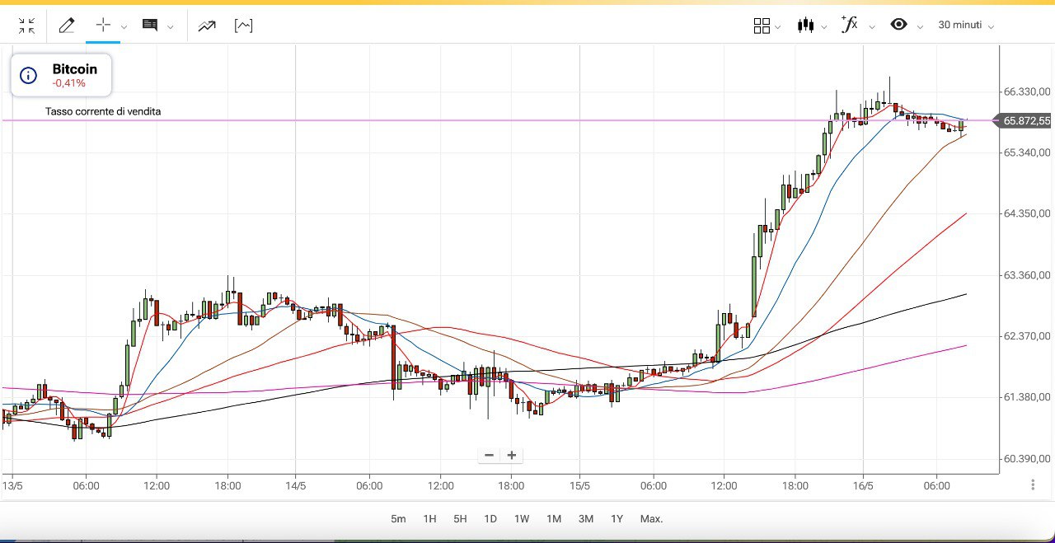Click the bracketed chart pattern icon
Image resolution: width=1055 pixels, height=543 pixels.
pyautogui.click(x=243, y=26)
